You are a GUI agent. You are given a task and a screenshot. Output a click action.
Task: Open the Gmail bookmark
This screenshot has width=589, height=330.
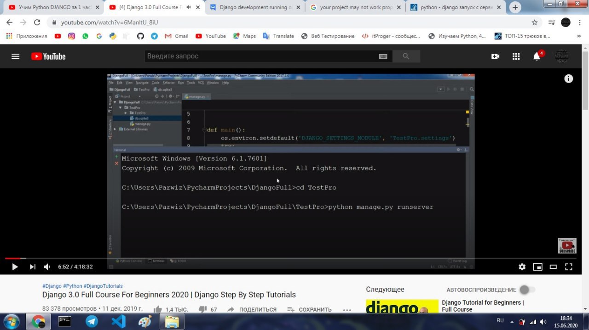coord(176,36)
